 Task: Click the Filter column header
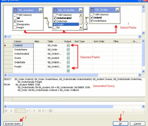(122, 41)
